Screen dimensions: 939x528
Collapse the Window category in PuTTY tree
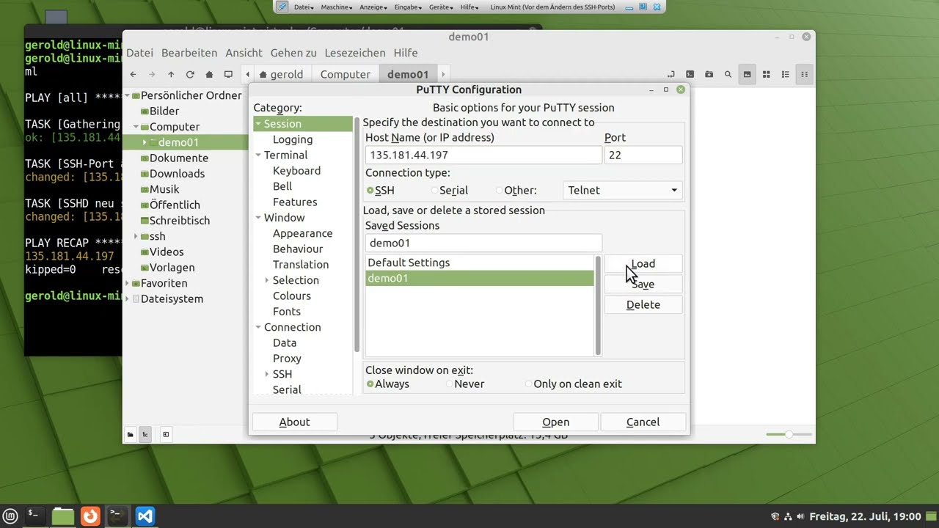point(258,218)
